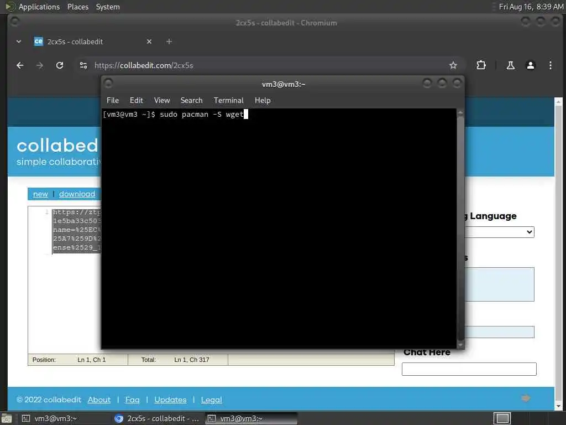Click the clock showing Fri Aug 16
This screenshot has width=566, height=425.
click(x=531, y=7)
